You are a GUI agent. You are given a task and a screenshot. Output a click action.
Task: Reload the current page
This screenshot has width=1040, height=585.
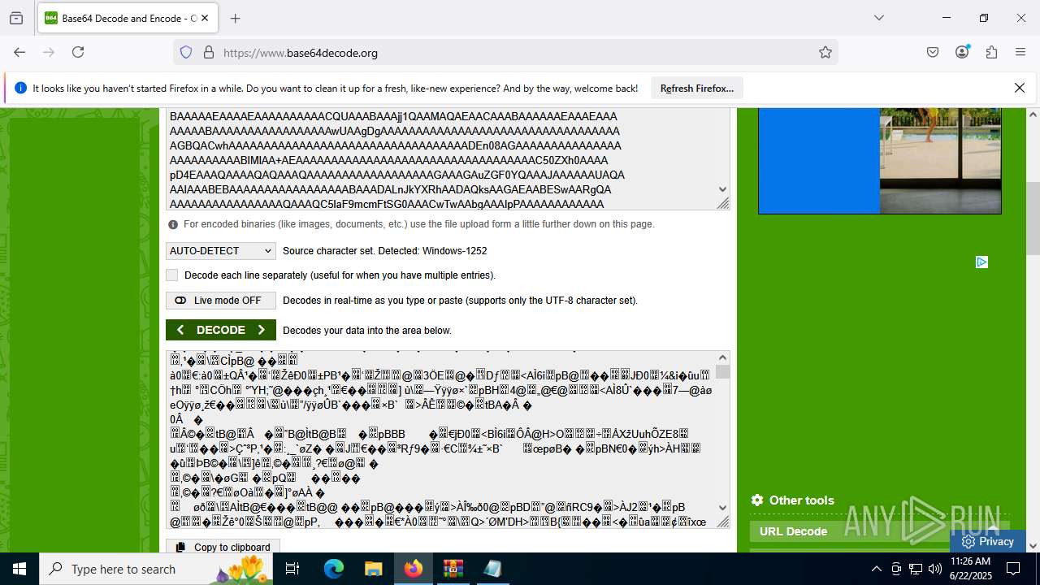coord(78,52)
